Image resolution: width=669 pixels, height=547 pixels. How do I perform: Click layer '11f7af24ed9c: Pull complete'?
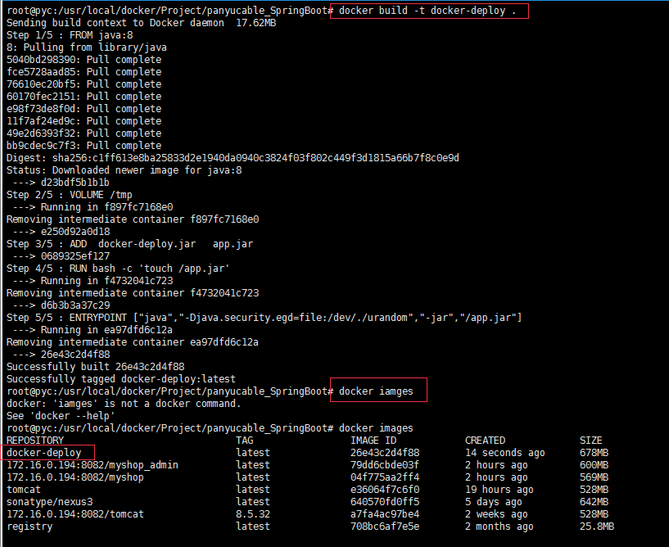click(x=84, y=121)
